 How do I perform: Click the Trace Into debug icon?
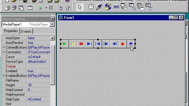point(61,8)
